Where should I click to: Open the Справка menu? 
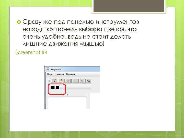[71, 74]
